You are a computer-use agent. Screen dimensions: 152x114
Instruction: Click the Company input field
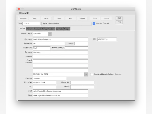60,40
